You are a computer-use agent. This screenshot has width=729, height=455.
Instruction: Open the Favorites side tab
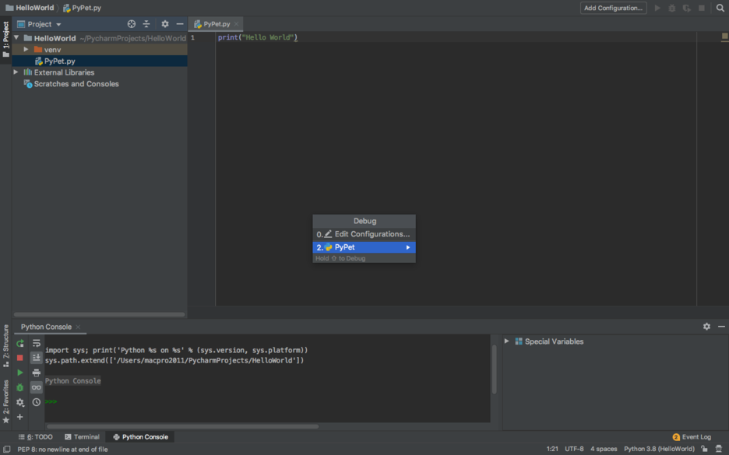(x=5, y=401)
